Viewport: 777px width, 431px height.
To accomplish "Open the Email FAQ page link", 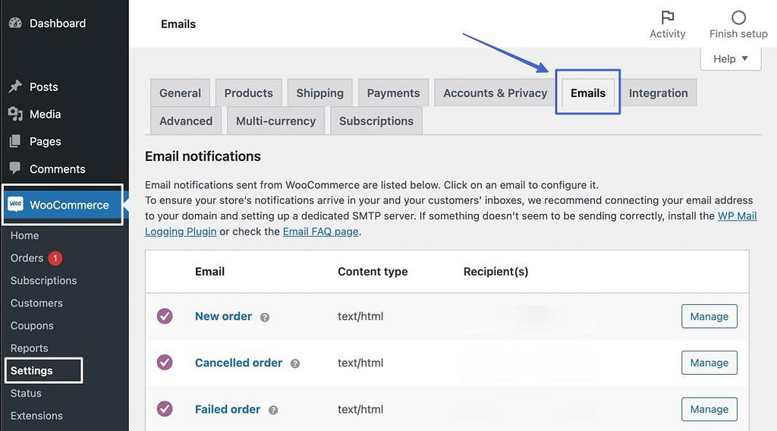I will click(321, 231).
